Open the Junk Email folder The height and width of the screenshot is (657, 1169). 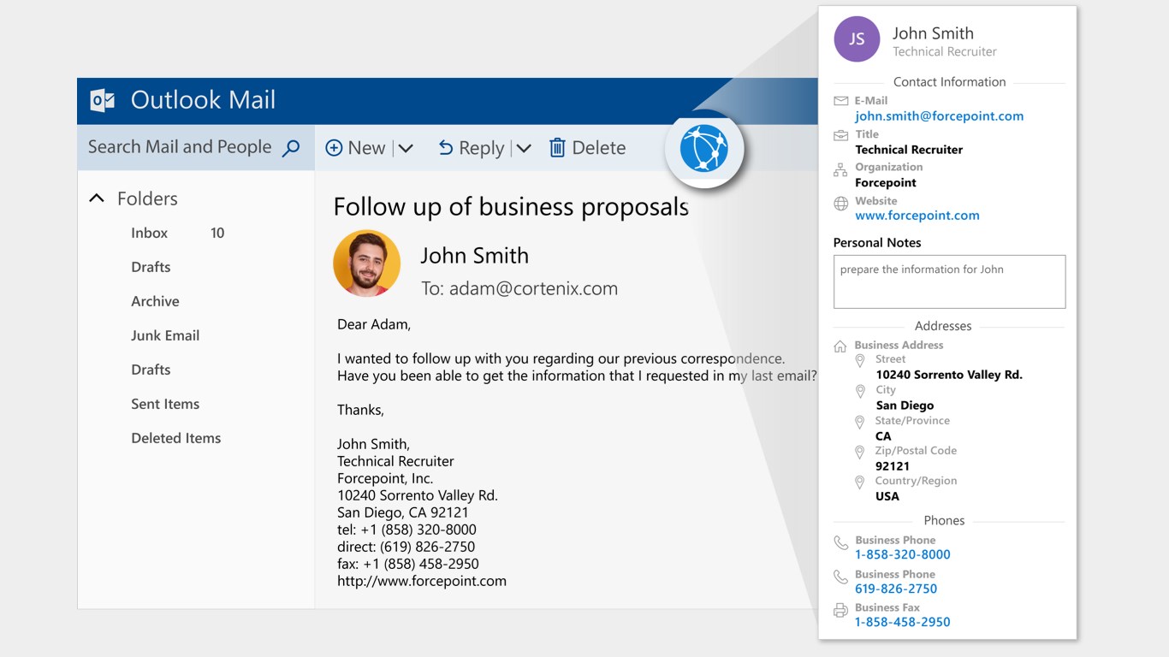pos(165,335)
